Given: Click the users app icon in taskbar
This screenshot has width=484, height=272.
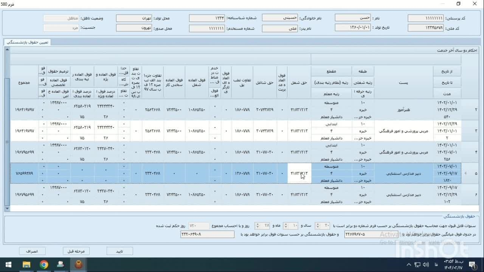Looking at the screenshot, I should point(60,264).
